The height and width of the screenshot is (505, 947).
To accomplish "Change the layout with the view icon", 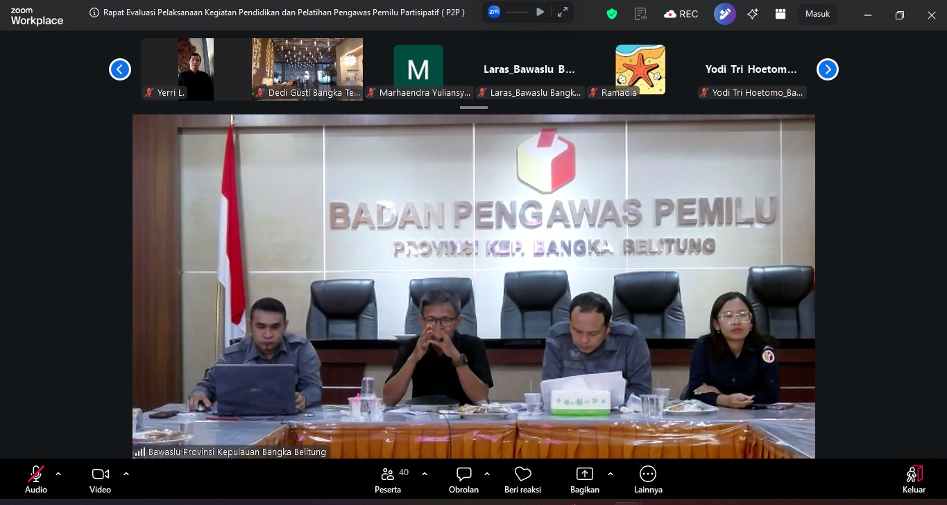I will click(x=780, y=14).
